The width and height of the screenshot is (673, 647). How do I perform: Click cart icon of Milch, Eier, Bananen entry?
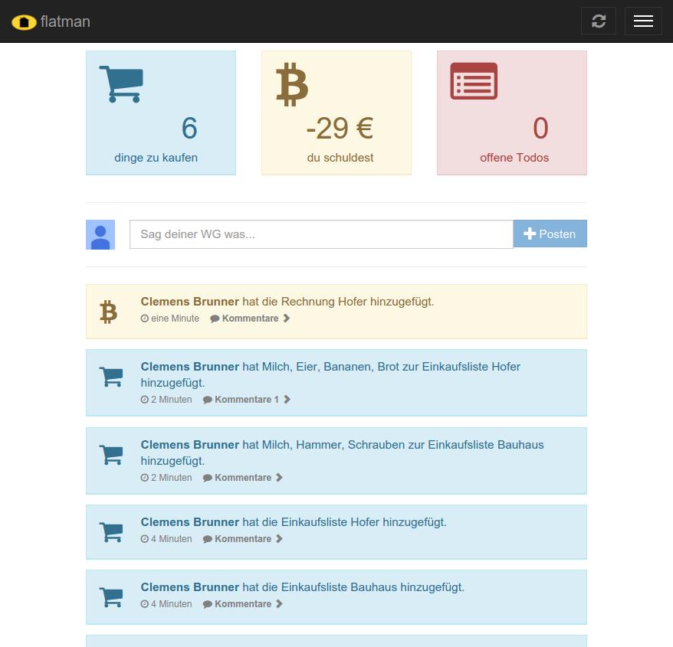[111, 377]
